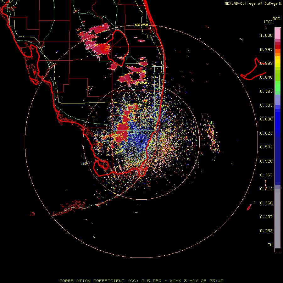Click the 0.520 value on color scale

coord(266,161)
